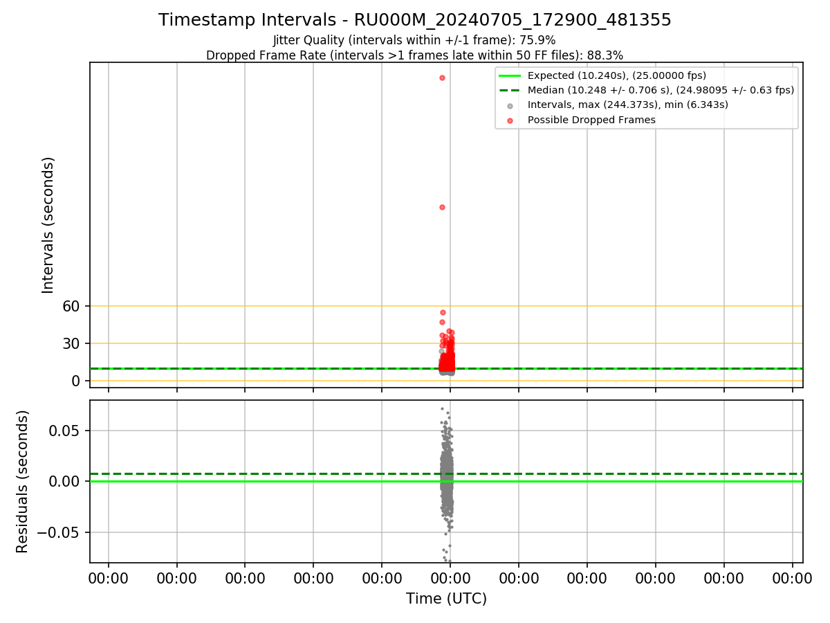Click the gray dot marker in legend
830x623 pixels.
pos(510,106)
